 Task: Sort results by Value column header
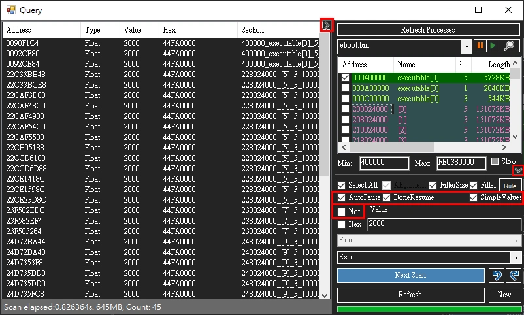pos(139,30)
